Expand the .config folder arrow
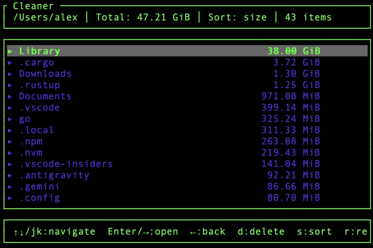 [x=10, y=198]
